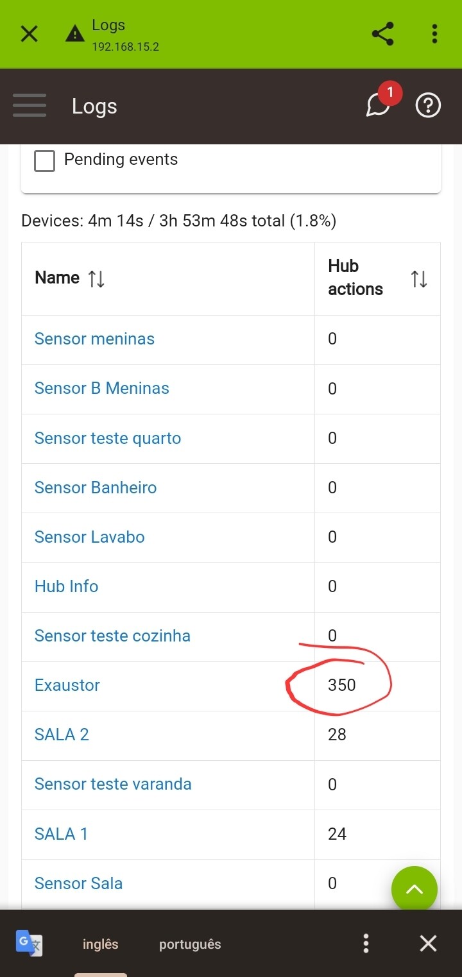Switch to the português language tab
Screen dimensions: 462x977
[190, 944]
